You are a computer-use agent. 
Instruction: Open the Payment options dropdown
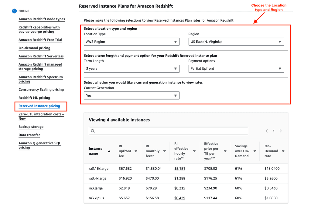coord(236,69)
